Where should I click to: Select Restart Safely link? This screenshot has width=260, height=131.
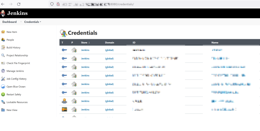pos(14,94)
